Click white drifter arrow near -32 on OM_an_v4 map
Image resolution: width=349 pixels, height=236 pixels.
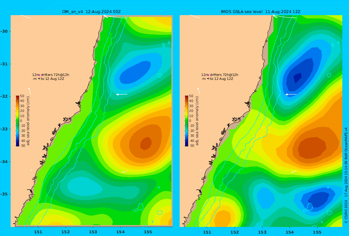point(122,94)
